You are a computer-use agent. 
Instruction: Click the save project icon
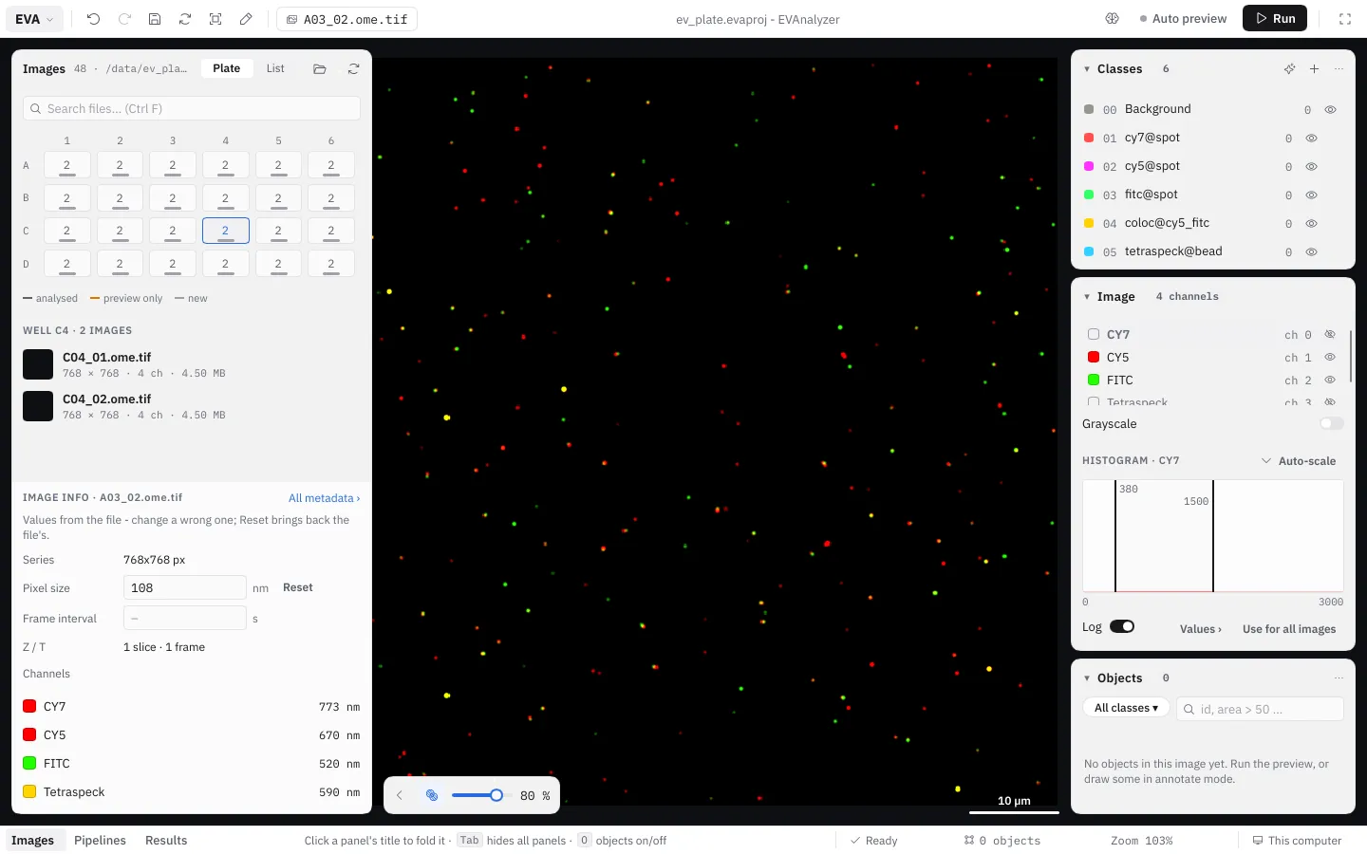[155, 19]
